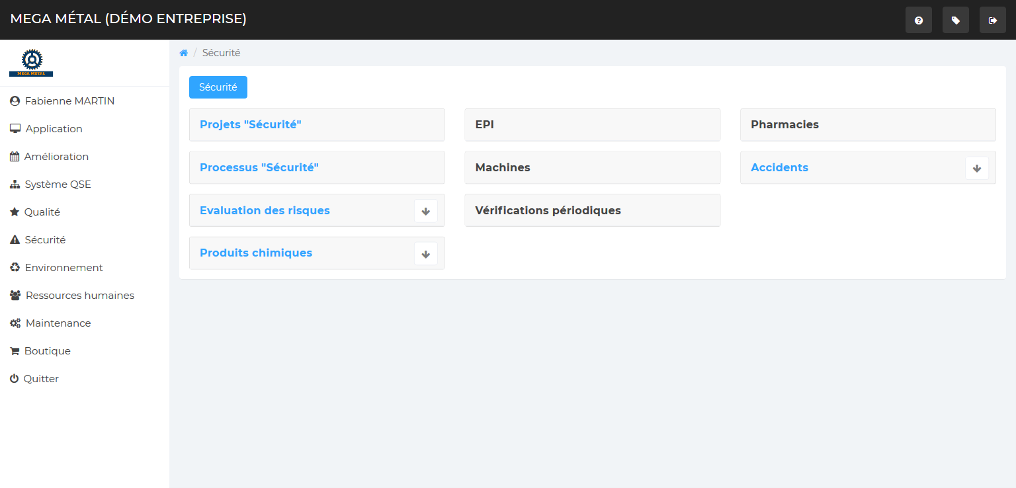Select the Vérifications périodiques panel
The image size is (1016, 488).
548,211
